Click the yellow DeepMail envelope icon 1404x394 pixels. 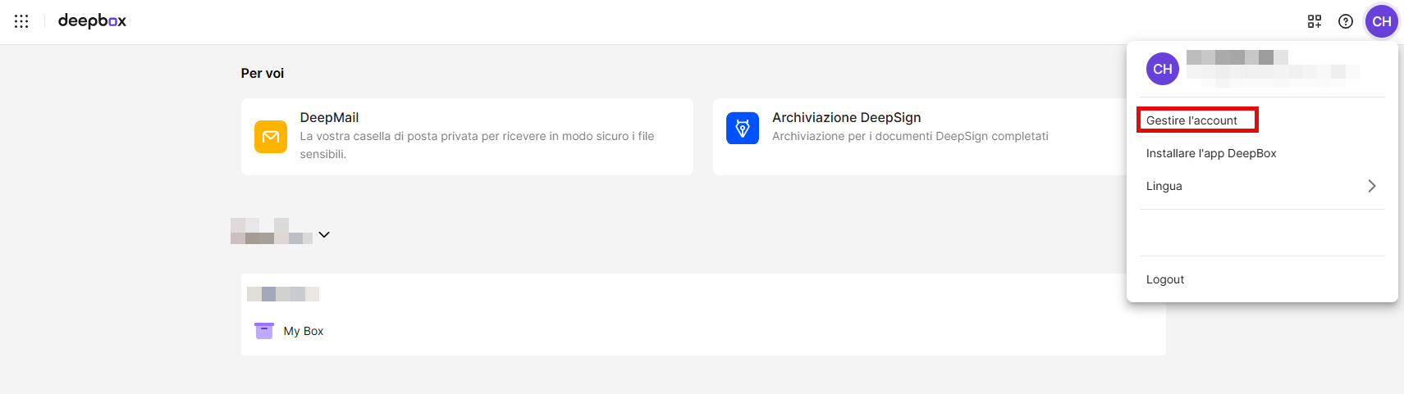tap(270, 137)
